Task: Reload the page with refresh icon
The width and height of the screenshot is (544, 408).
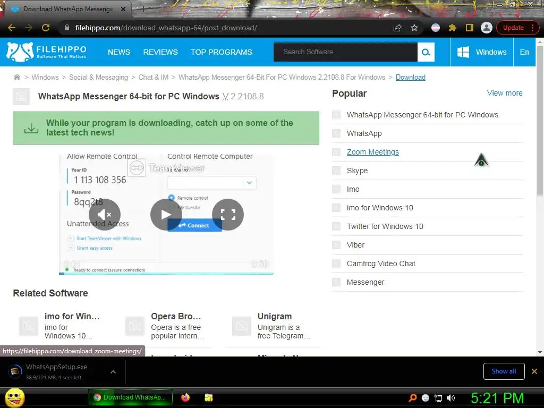Action: (46, 28)
